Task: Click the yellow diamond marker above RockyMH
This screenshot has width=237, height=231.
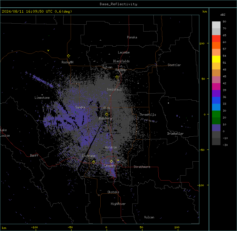Action: 69,56
